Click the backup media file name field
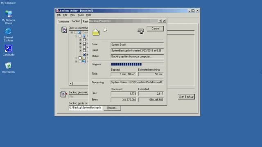 86,108
